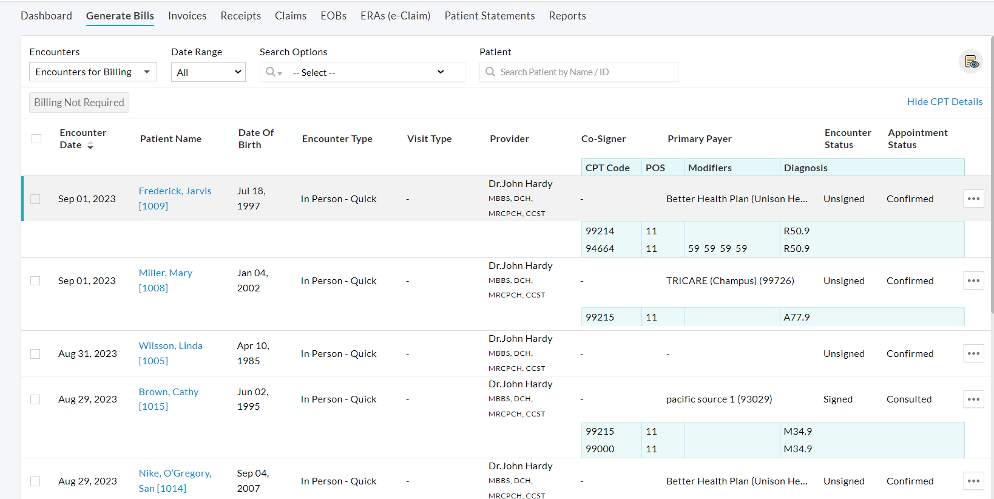
Task: Check the box for Miller, Mary encounter
Action: click(x=36, y=281)
